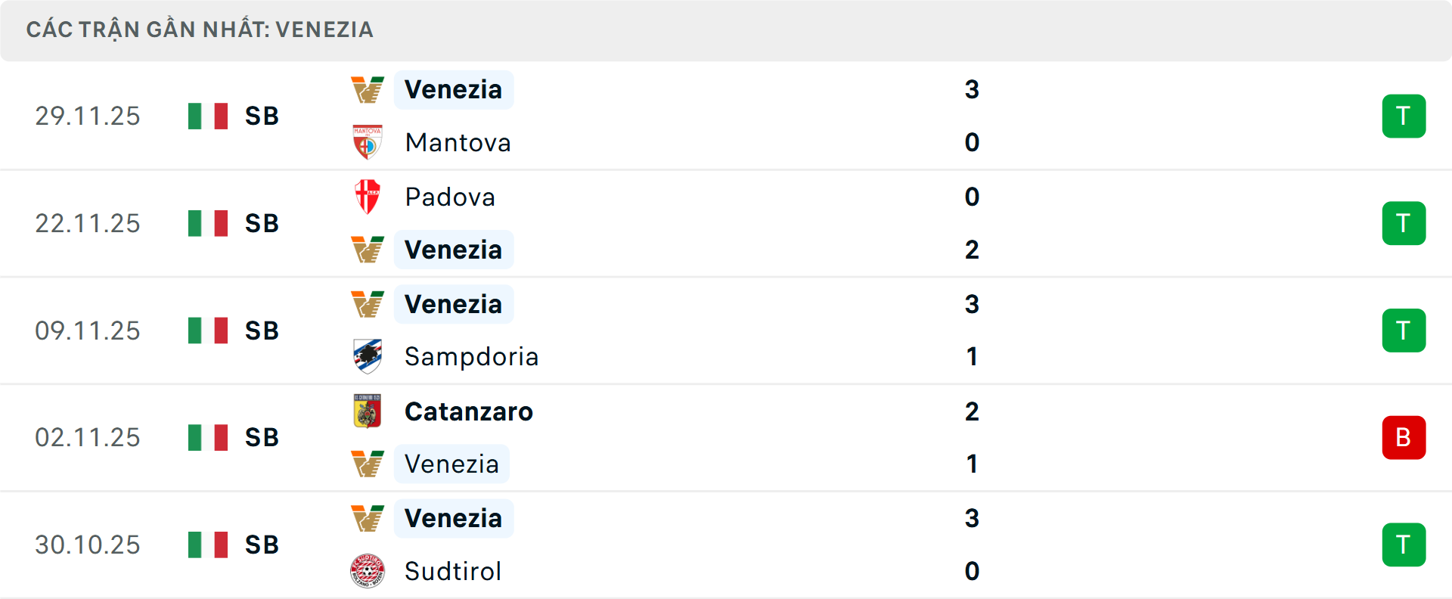This screenshot has height=599, width=1452.
Task: Click the SB league label on 09.11.25
Action: [262, 331]
